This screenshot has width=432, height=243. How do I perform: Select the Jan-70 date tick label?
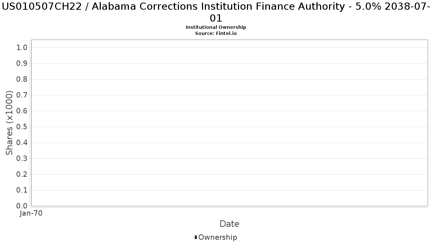[31, 213]
